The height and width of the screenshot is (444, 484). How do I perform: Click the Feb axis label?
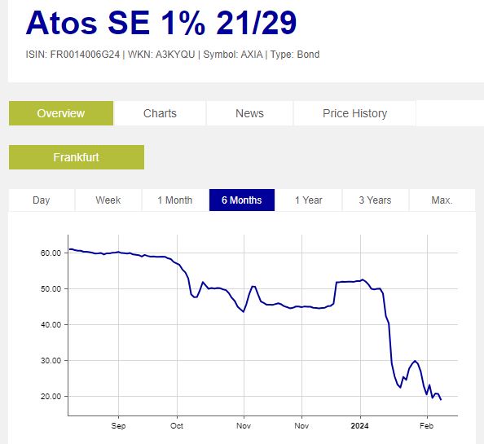pos(427,426)
